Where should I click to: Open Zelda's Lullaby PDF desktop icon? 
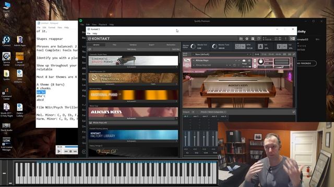pos(20,110)
